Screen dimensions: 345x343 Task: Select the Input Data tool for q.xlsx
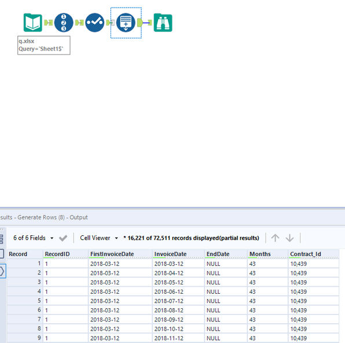pyautogui.click(x=33, y=23)
